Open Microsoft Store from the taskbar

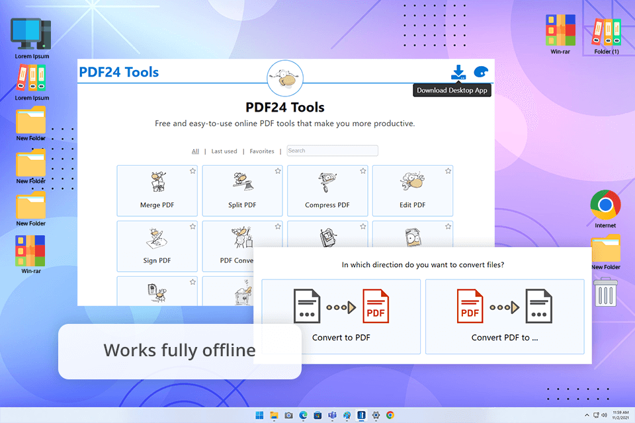point(317,415)
